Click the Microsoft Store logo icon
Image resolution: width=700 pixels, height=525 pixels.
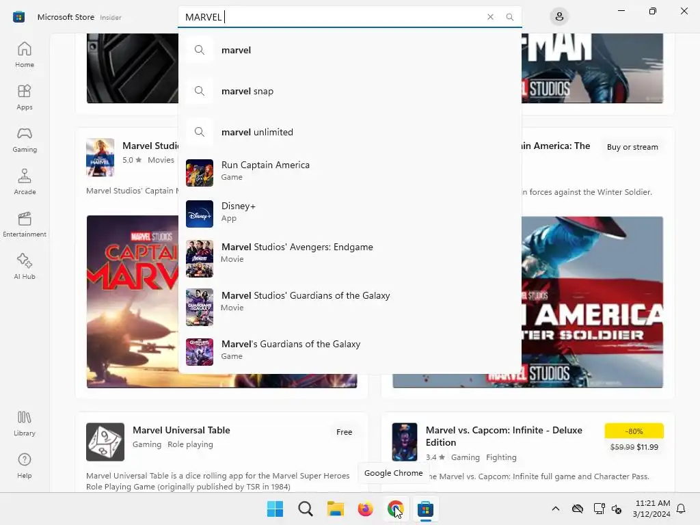[x=18, y=17]
